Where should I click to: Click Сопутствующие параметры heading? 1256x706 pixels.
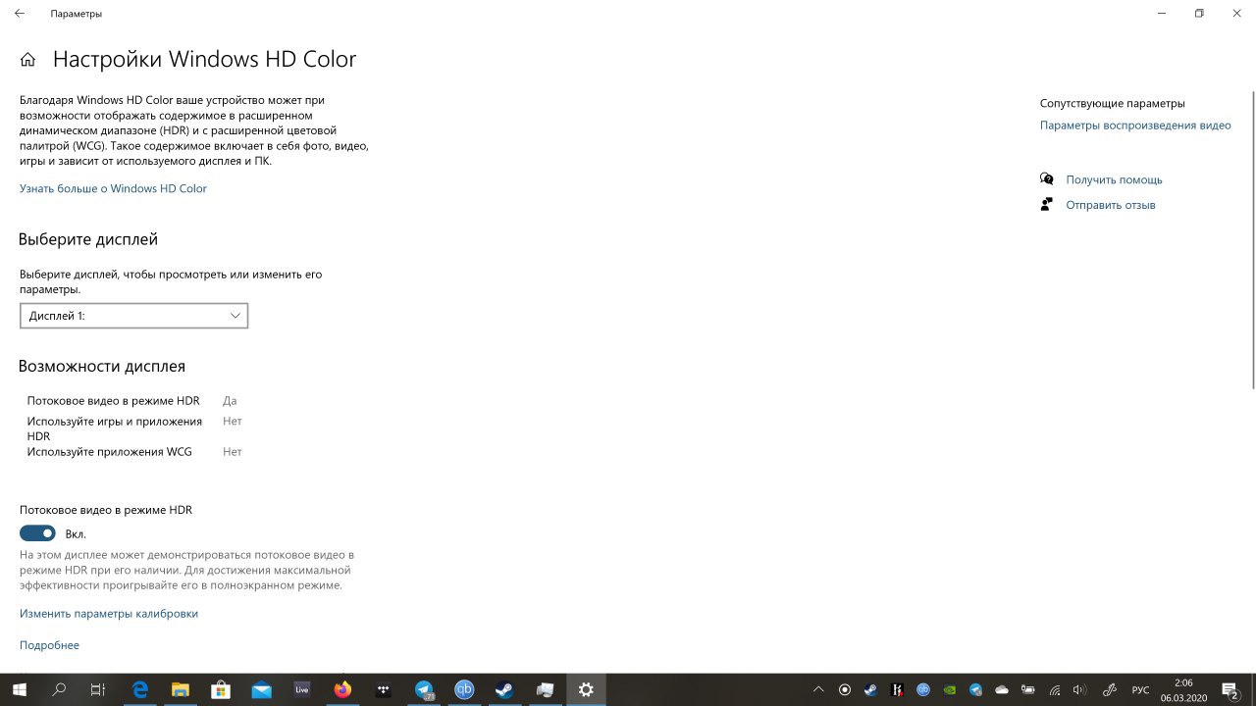[1113, 103]
